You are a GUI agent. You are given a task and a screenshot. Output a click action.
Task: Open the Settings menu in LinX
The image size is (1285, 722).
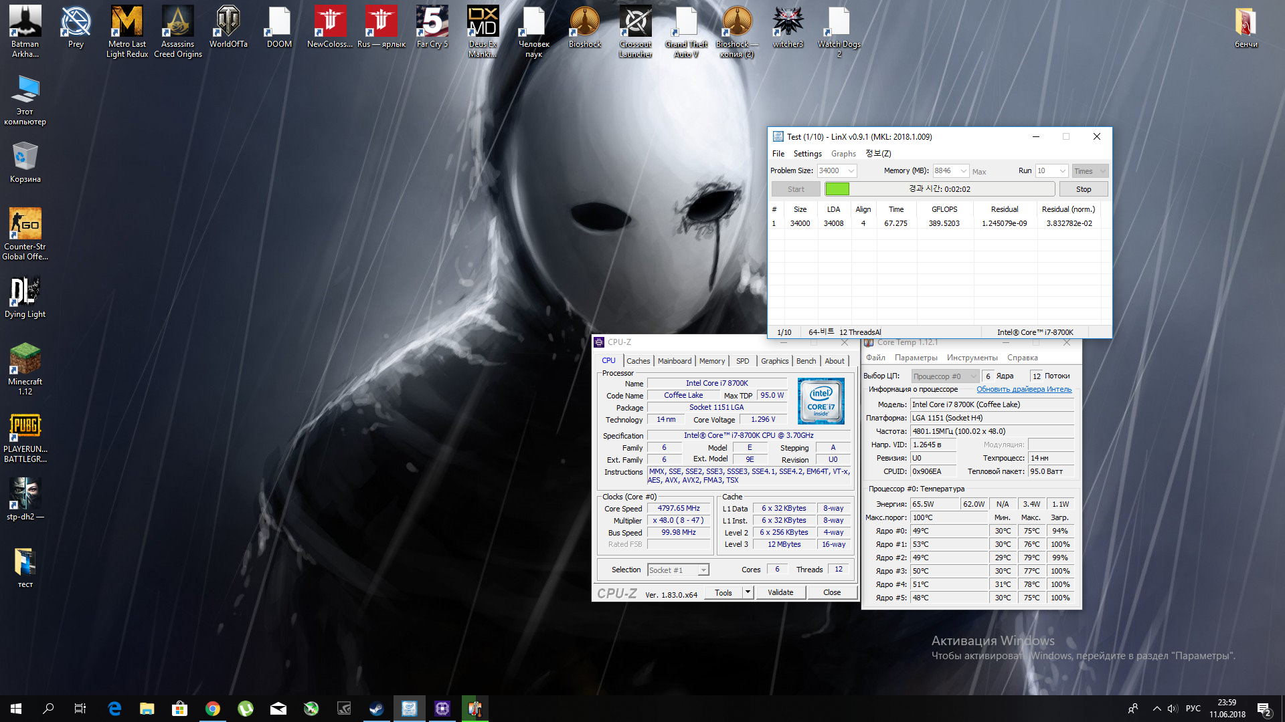(807, 154)
